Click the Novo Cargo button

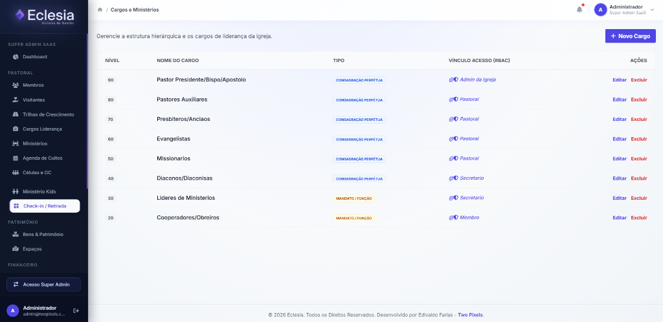click(x=630, y=36)
